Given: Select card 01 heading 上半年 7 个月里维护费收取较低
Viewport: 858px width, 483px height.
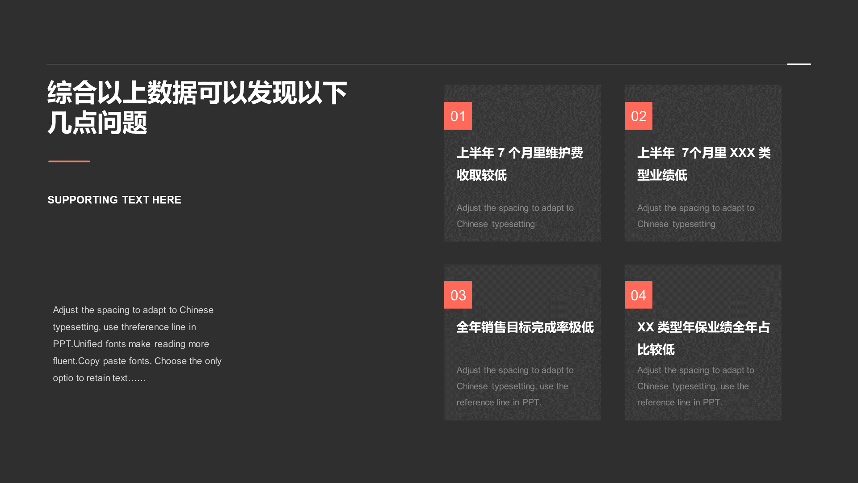Looking at the screenshot, I should [520, 164].
